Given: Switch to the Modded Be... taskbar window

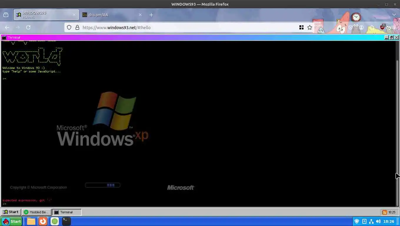Looking at the screenshot, I should click(x=36, y=212).
